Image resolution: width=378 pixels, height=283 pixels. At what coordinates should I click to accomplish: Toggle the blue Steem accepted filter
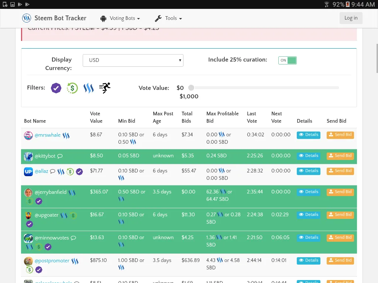(89, 88)
